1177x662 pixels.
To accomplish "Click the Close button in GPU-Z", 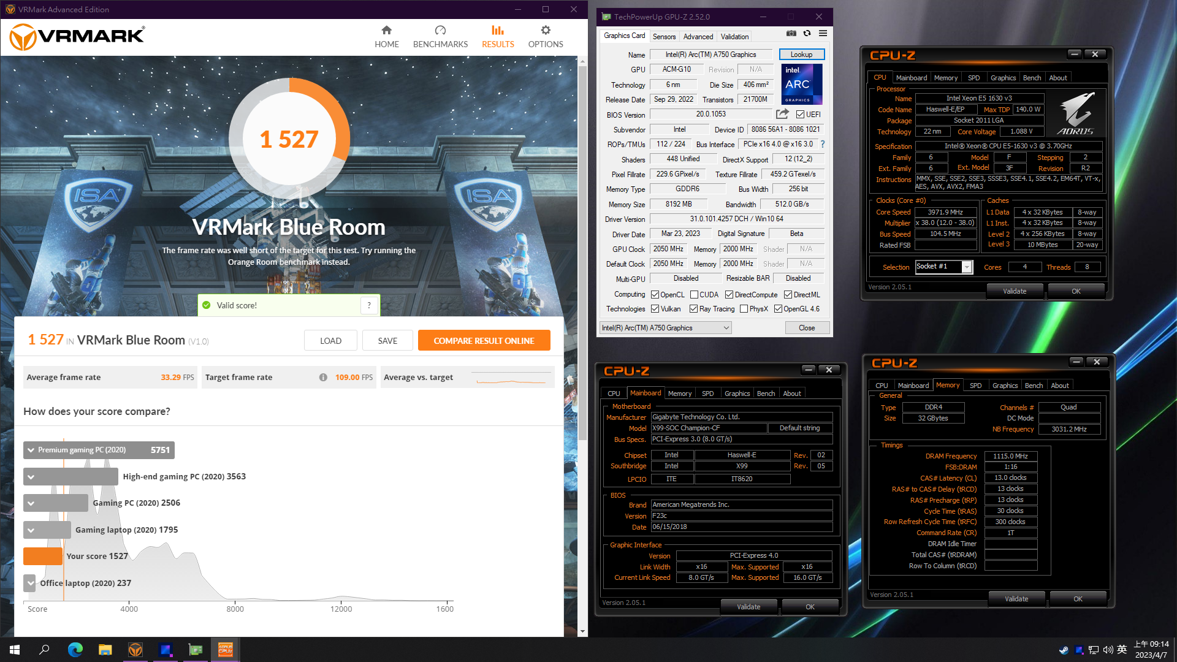I will [x=807, y=328].
